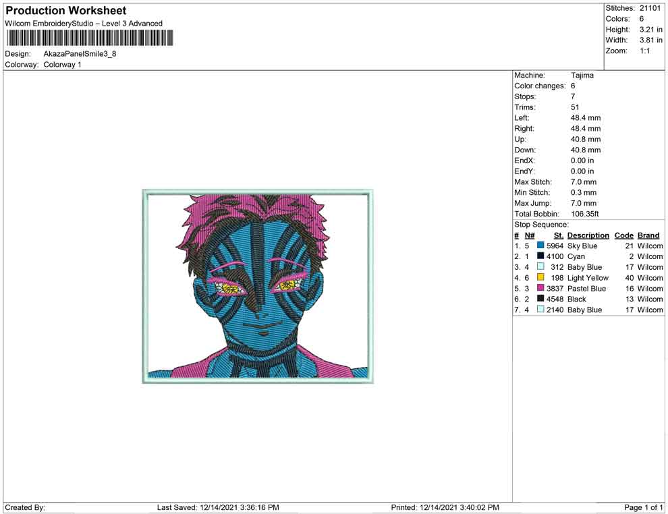Click the Cyan description text
This screenshot has height=514, width=668.
pyautogui.click(x=576, y=256)
